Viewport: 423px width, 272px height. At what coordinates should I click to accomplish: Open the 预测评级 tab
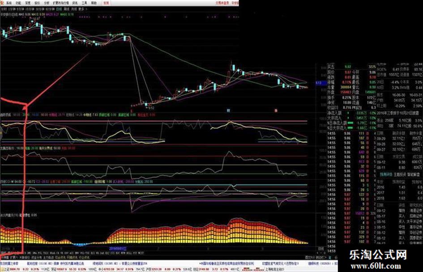(386, 175)
